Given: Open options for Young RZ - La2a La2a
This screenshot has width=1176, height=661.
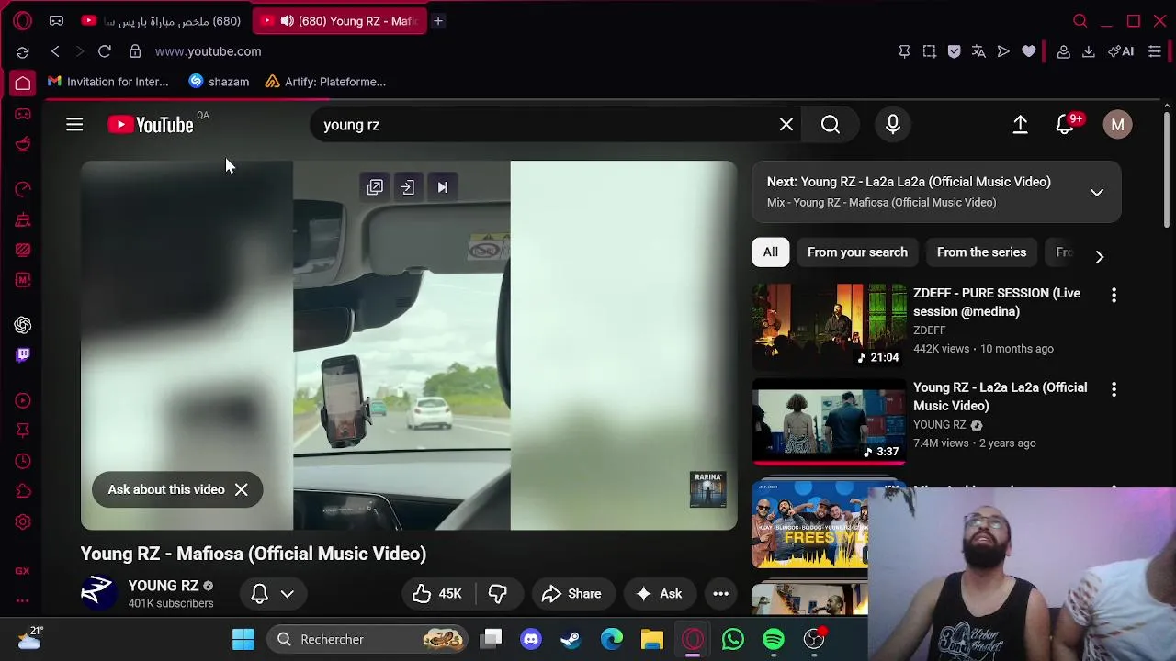Looking at the screenshot, I should coord(1114,389).
